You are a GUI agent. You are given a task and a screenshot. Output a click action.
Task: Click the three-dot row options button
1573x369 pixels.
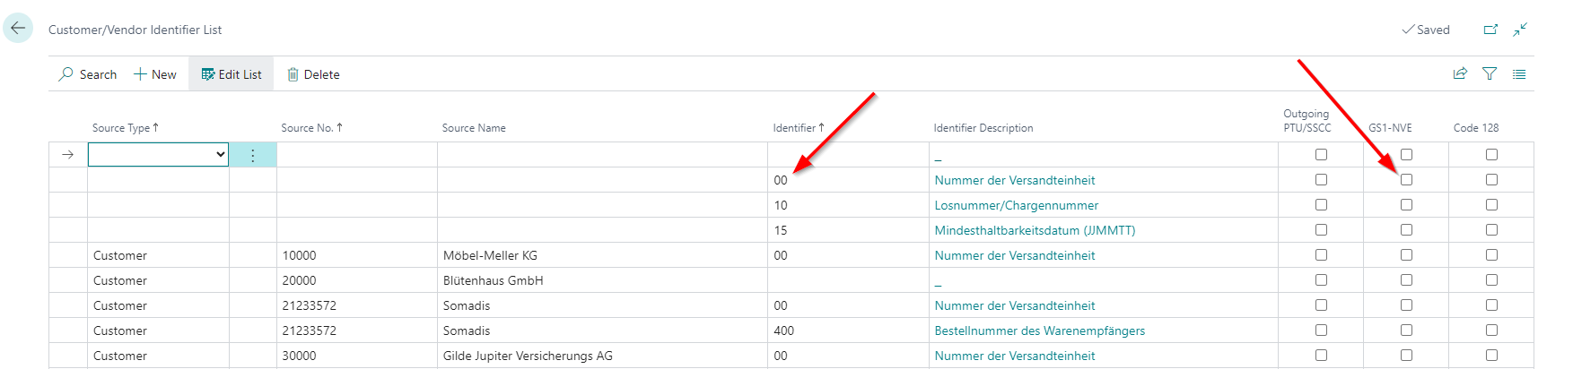(253, 155)
